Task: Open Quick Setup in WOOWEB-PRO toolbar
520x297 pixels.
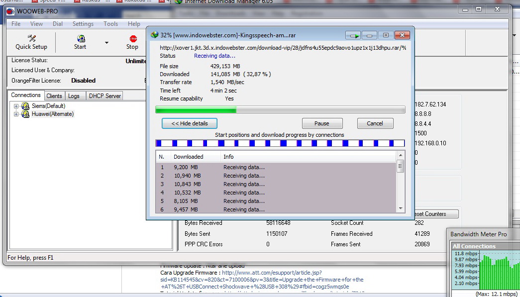Action: [31, 42]
